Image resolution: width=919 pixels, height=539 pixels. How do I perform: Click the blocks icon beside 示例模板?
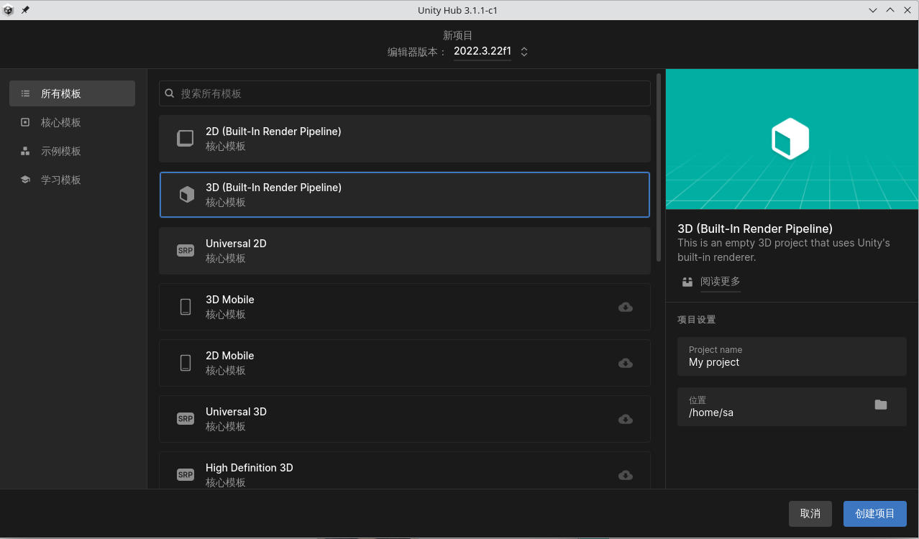(x=25, y=151)
